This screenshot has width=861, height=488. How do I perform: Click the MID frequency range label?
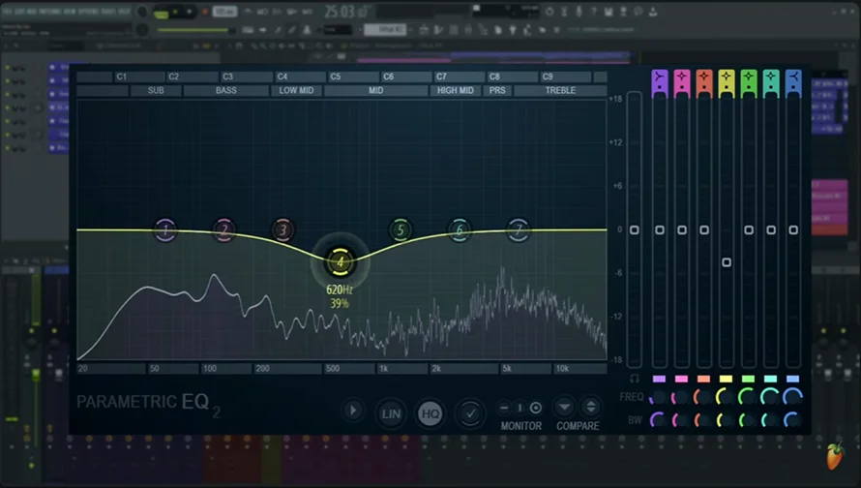376,90
